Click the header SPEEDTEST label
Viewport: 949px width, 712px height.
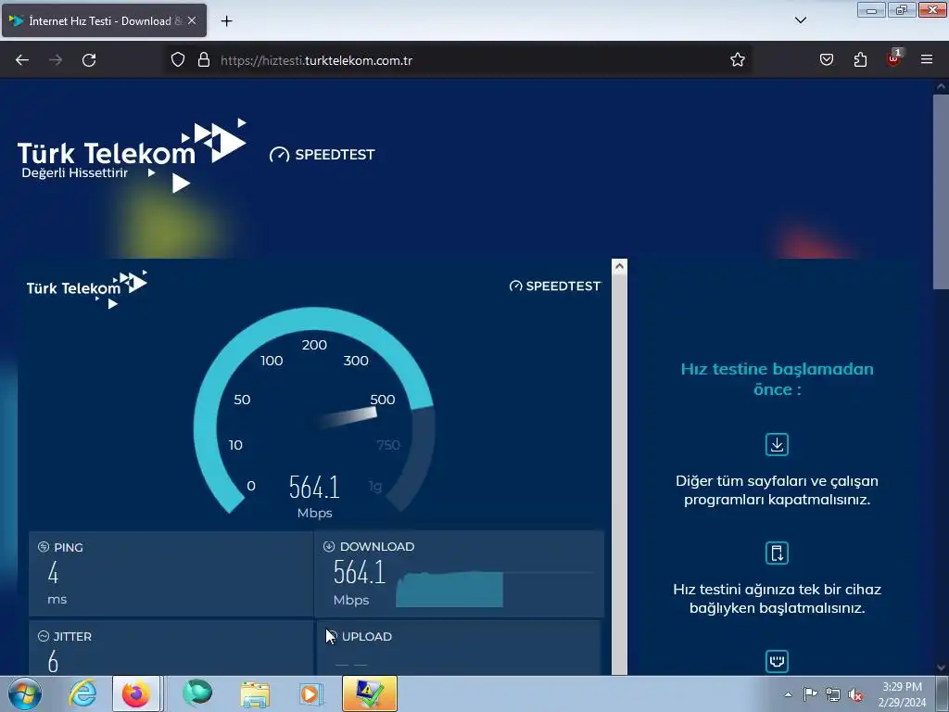tap(322, 155)
